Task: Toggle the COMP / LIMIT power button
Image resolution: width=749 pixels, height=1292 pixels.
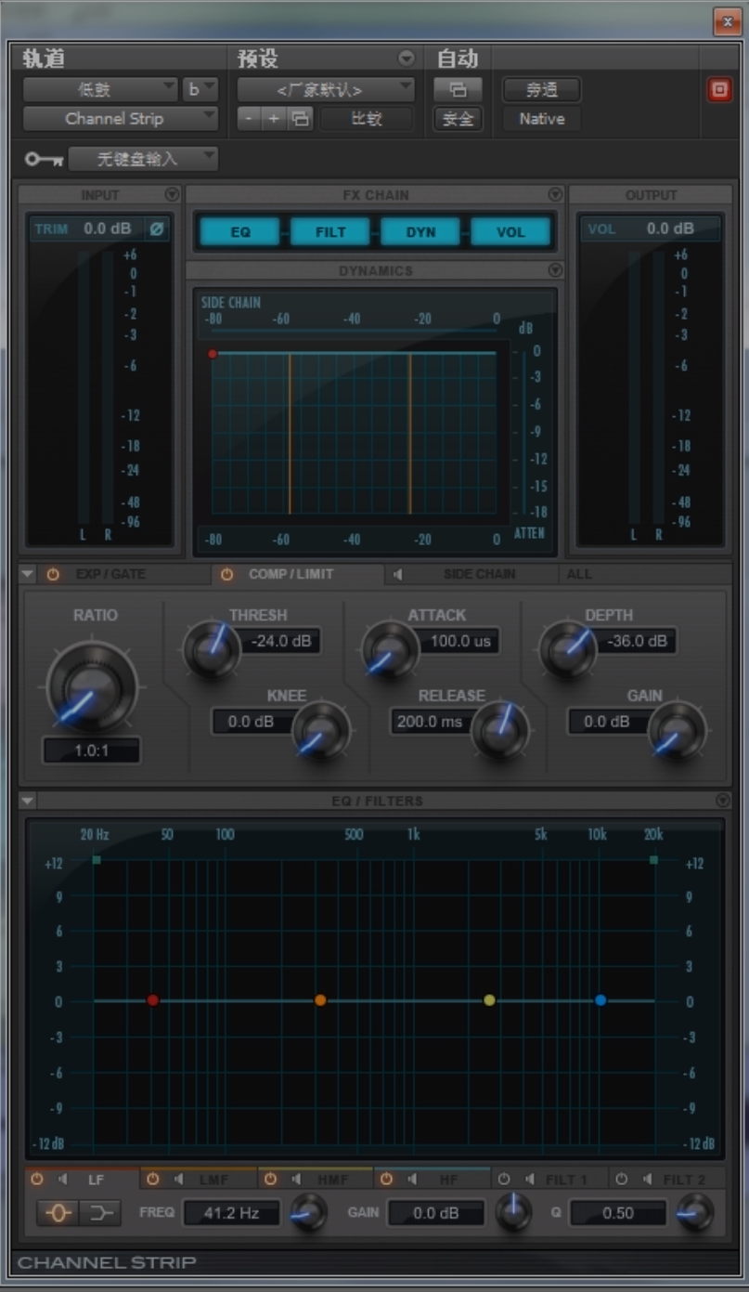Action: [226, 575]
